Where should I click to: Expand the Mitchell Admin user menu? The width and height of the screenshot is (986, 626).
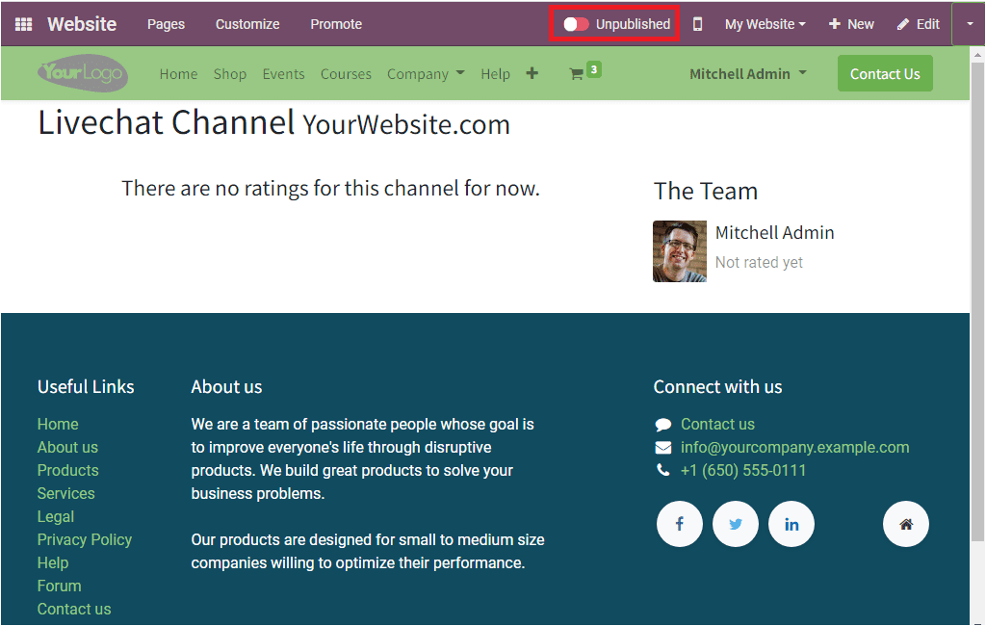[x=747, y=74]
